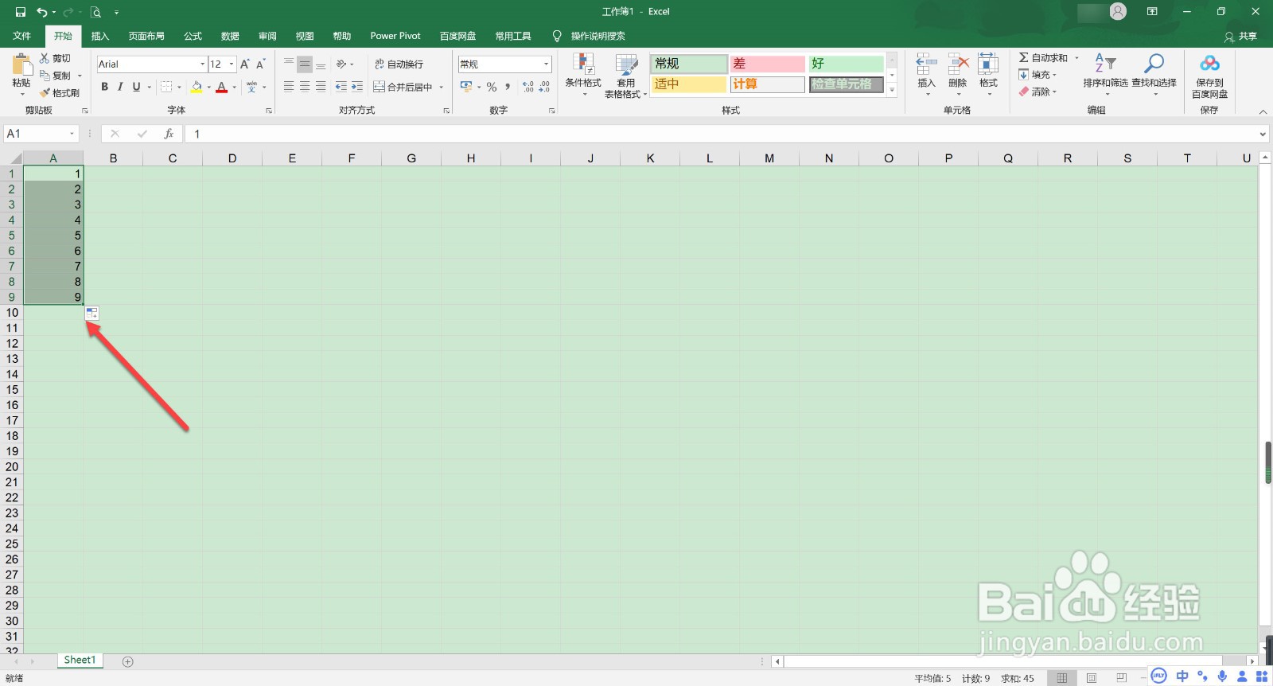Viewport: 1273px width, 686px height.
Task: Apply the 差 (Bad) cell style
Action: (x=768, y=64)
